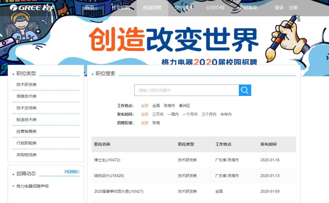This screenshot has width=329, height=203.
Task: Filter postings to 一个月内
Action: [x=190, y=114]
